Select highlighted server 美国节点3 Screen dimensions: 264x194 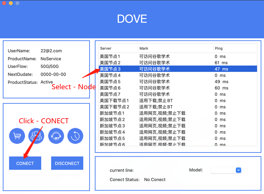pos(110,69)
